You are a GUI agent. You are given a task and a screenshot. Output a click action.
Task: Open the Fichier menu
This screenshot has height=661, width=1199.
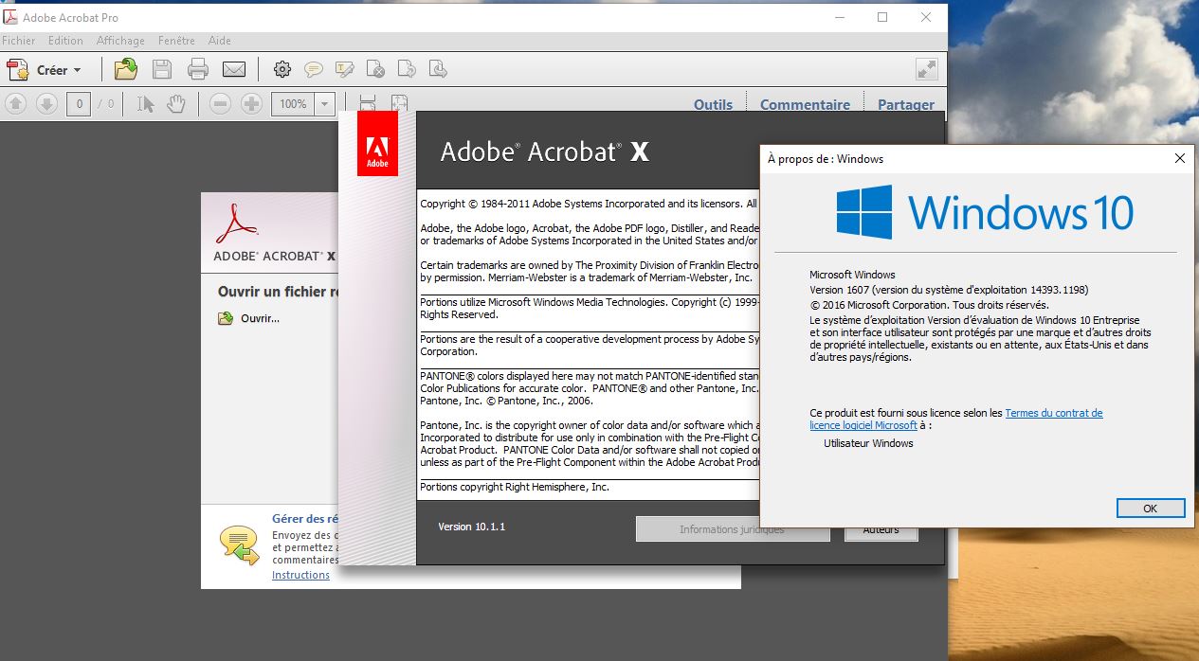(18, 41)
